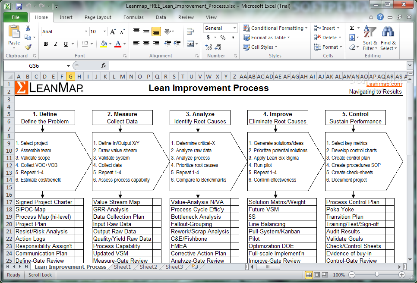
Task: Toggle Align Text Left
Action: [136, 44]
